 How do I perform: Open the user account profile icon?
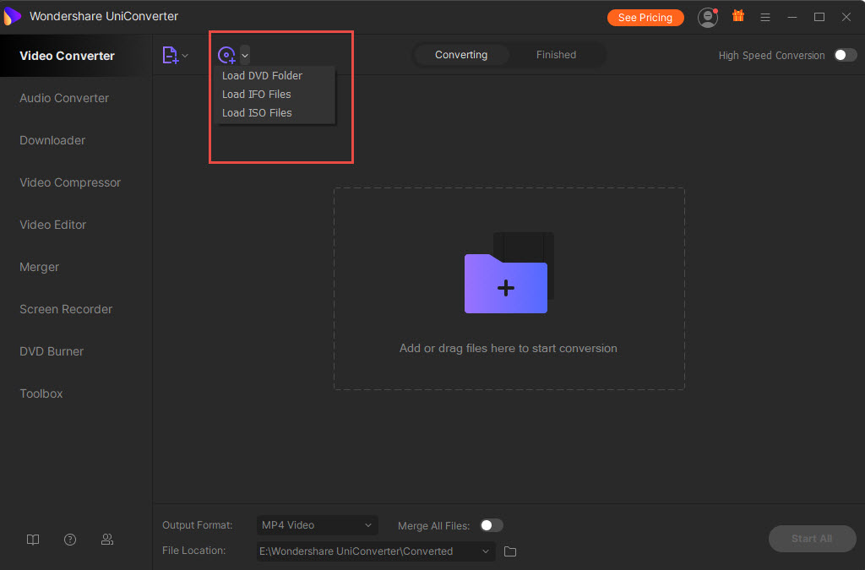tap(707, 17)
